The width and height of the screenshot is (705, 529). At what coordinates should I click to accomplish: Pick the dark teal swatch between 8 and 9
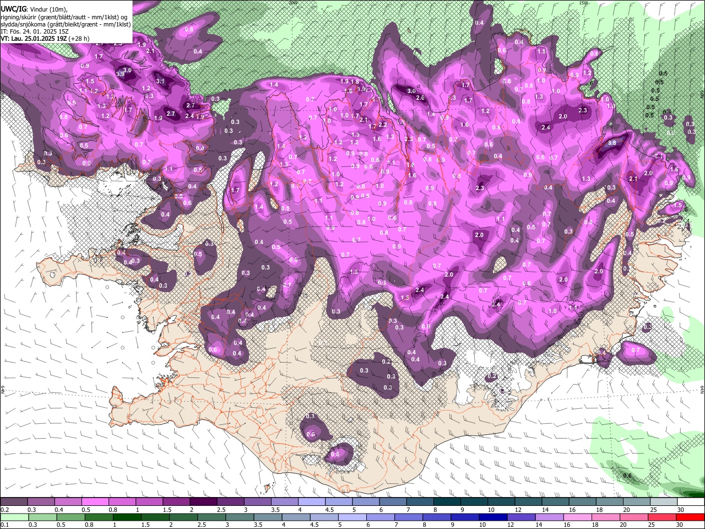(x=447, y=502)
